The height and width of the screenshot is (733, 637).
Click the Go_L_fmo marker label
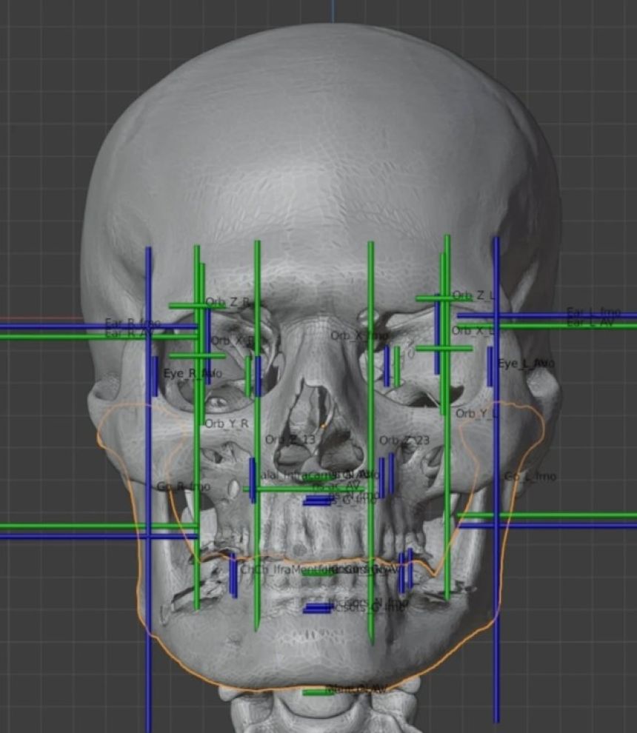click(530, 477)
